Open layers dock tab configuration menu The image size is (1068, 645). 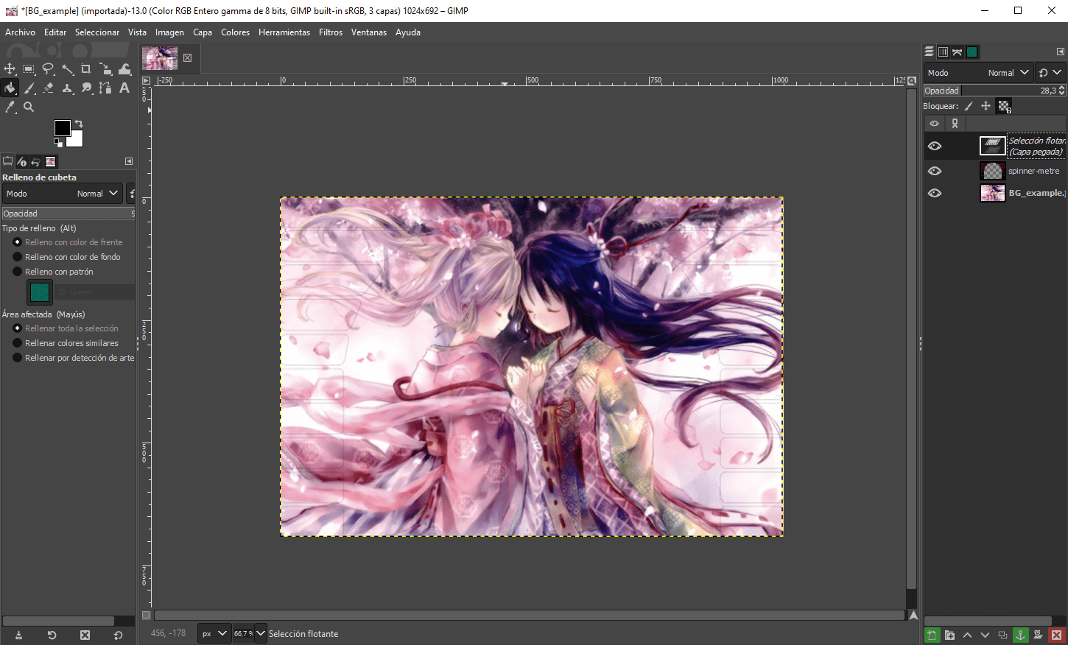tap(1060, 52)
